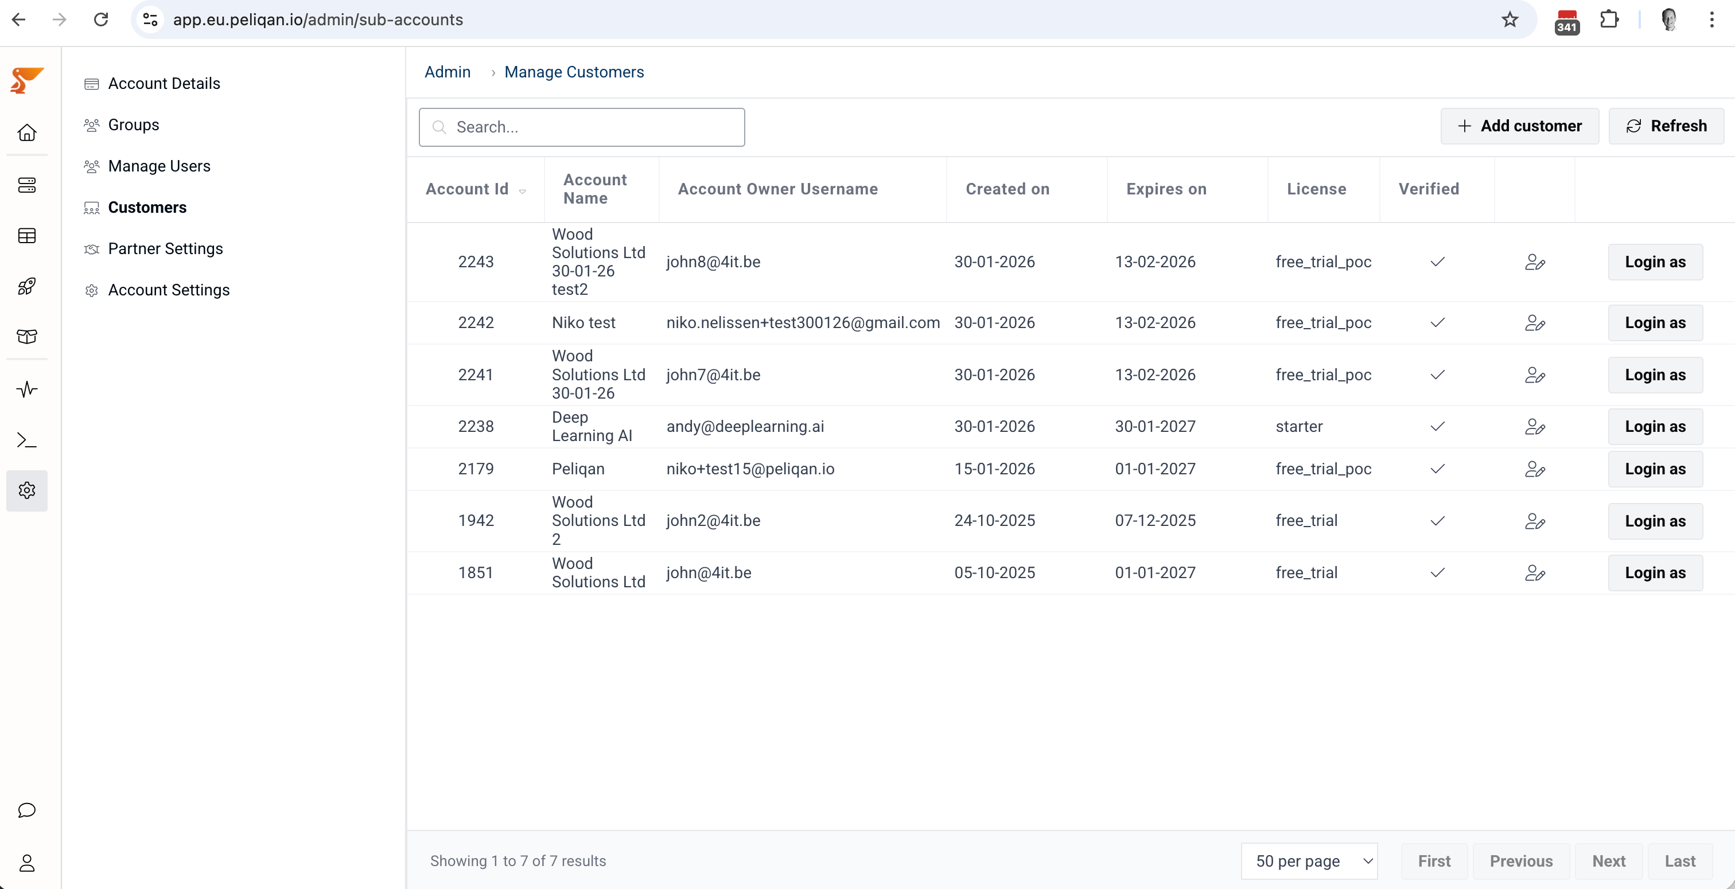Click the First pagination button
Screen dimensions: 1735x889
point(1434,861)
